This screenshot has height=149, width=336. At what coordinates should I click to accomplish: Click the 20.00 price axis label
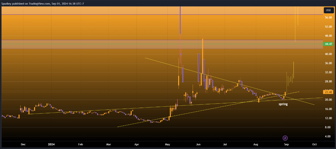pos(329,100)
